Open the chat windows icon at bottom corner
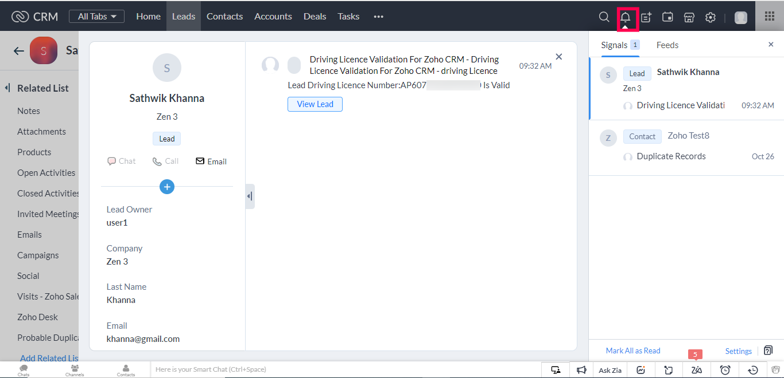 pyautogui.click(x=776, y=370)
